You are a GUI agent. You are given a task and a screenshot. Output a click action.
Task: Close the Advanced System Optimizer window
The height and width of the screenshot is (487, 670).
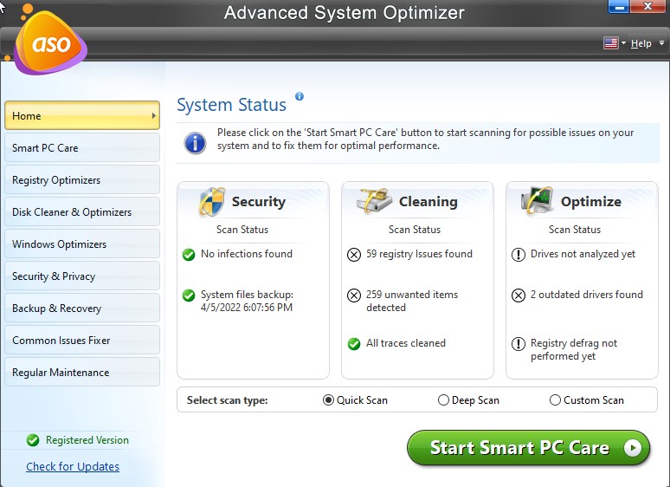(x=647, y=6)
